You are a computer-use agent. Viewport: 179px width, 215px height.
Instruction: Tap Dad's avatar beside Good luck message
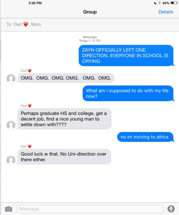(11, 160)
